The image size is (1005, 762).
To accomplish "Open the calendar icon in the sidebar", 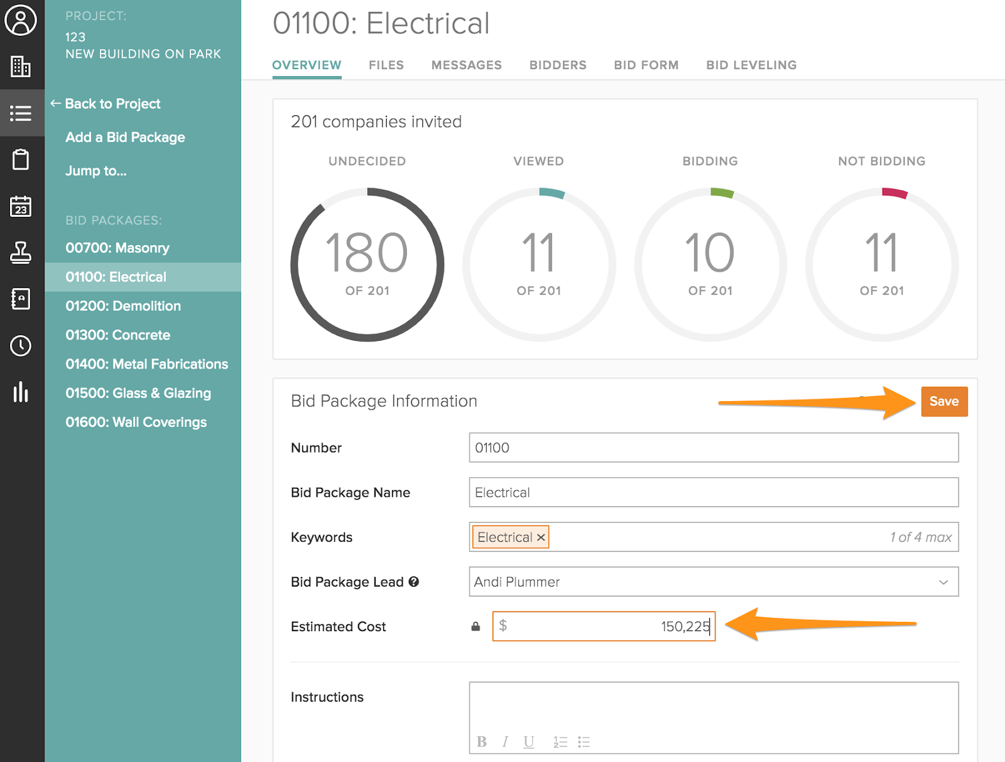I will (x=21, y=206).
